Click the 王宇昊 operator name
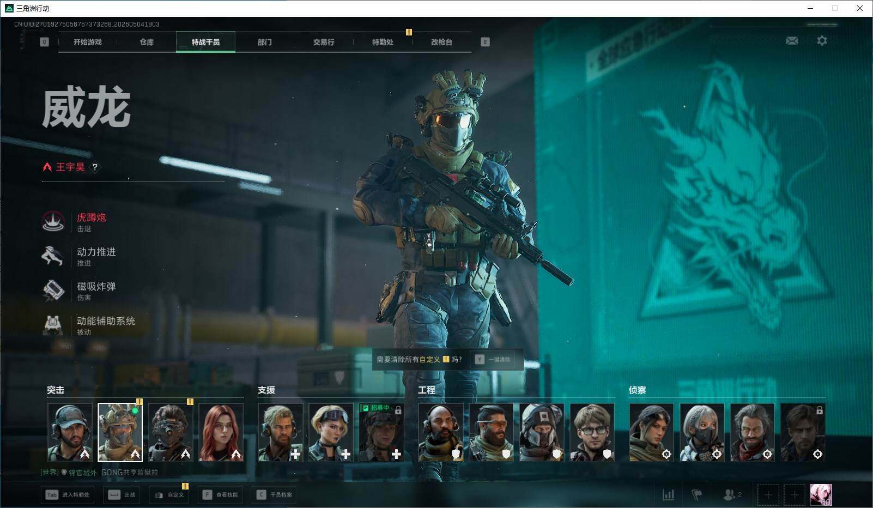This screenshot has width=873, height=508. [x=70, y=167]
